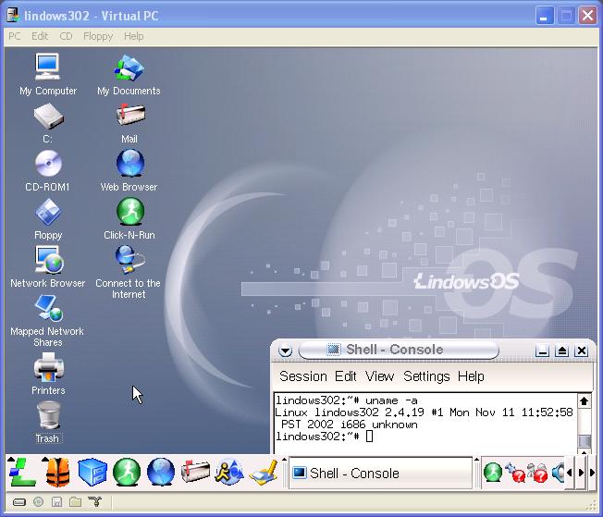Open the Mail desktop icon
603x517 pixels.
(x=130, y=123)
